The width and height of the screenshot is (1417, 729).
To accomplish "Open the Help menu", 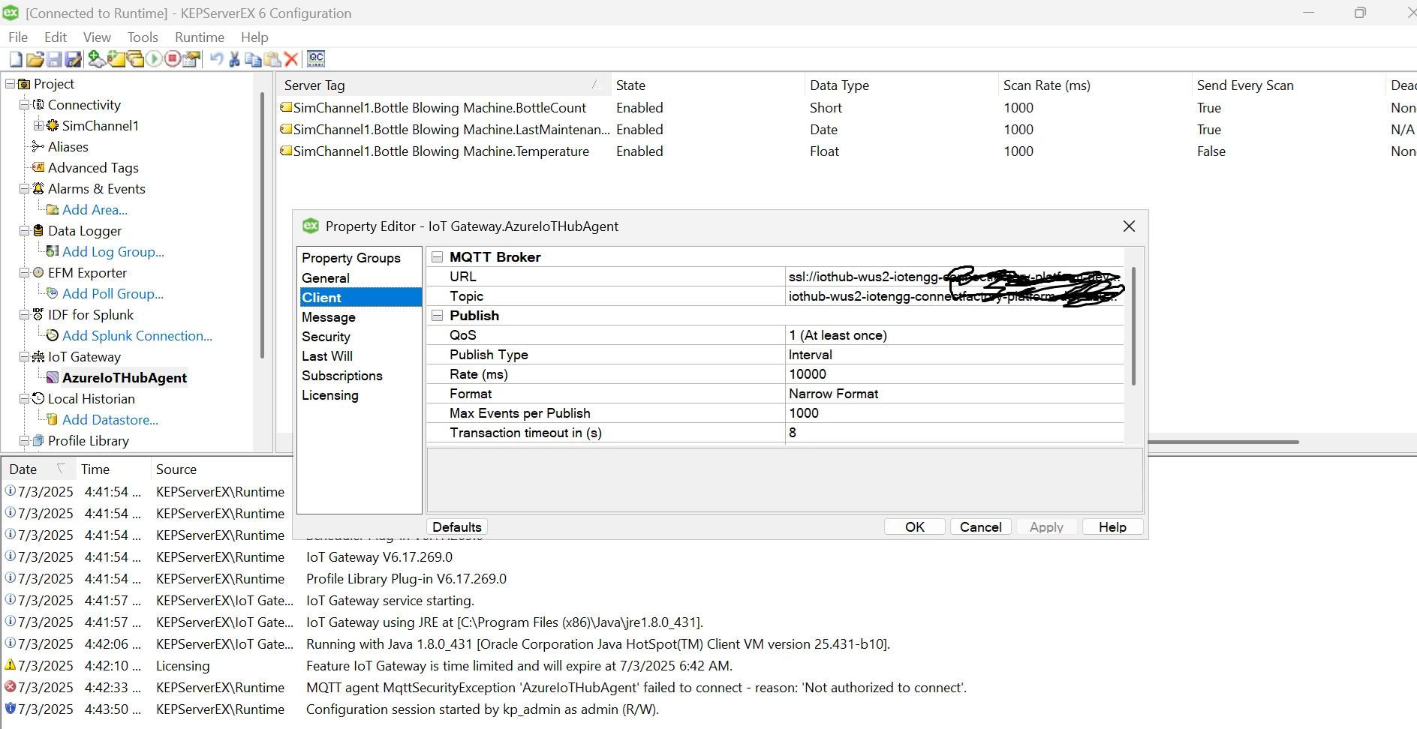I will [x=254, y=37].
